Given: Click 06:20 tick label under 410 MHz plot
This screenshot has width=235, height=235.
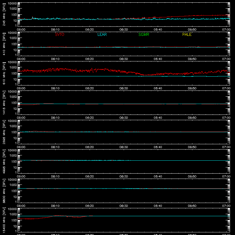Looking at the screenshot, I should pyautogui.click(x=90, y=59).
